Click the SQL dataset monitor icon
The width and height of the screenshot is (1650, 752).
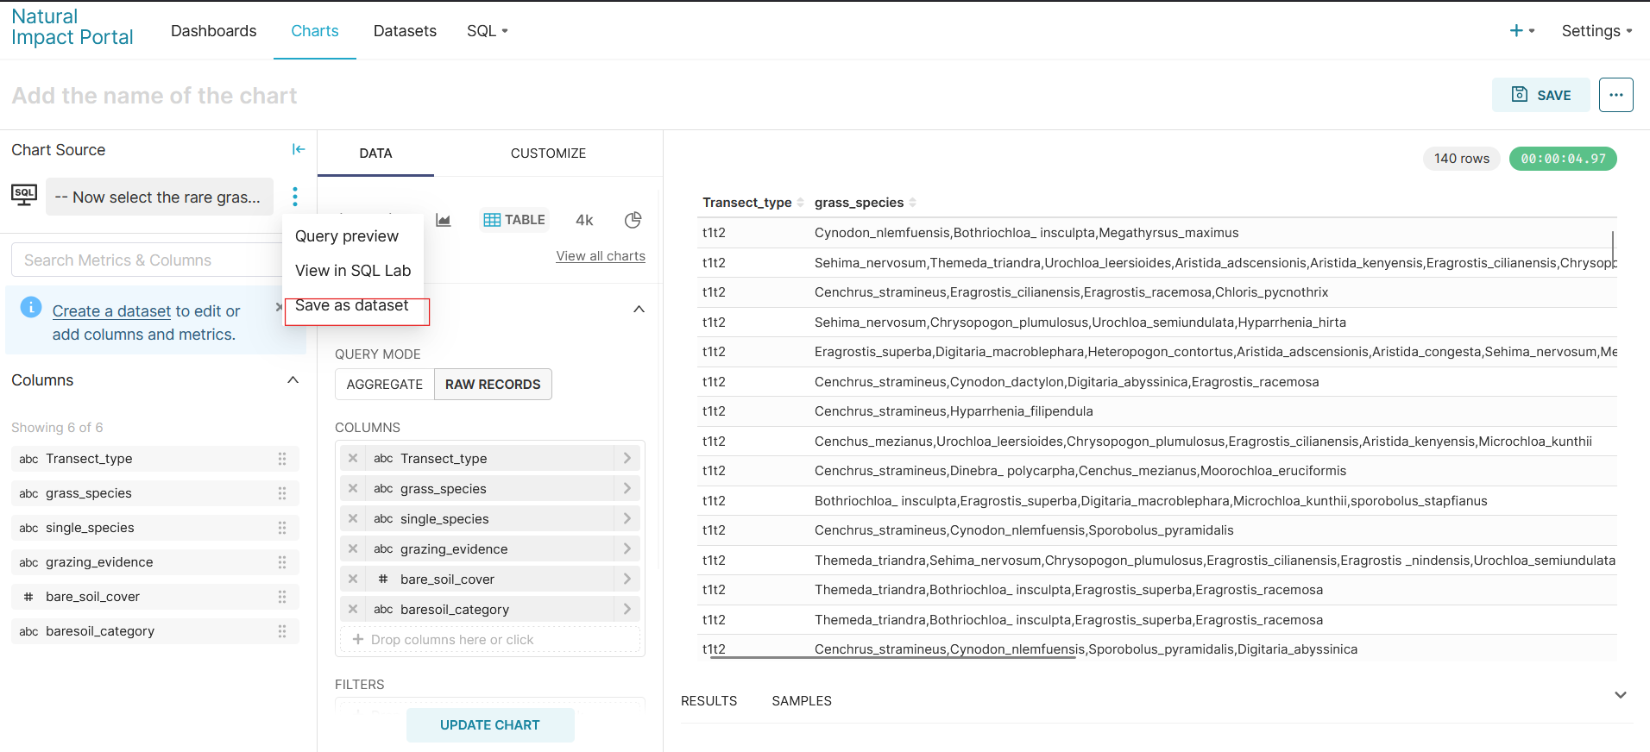[x=24, y=195]
